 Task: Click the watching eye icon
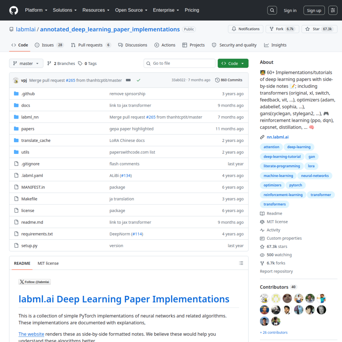(262, 255)
